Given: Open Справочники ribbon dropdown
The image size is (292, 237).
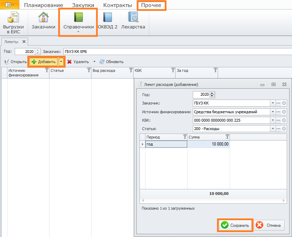Looking at the screenshot, I should (x=79, y=22).
